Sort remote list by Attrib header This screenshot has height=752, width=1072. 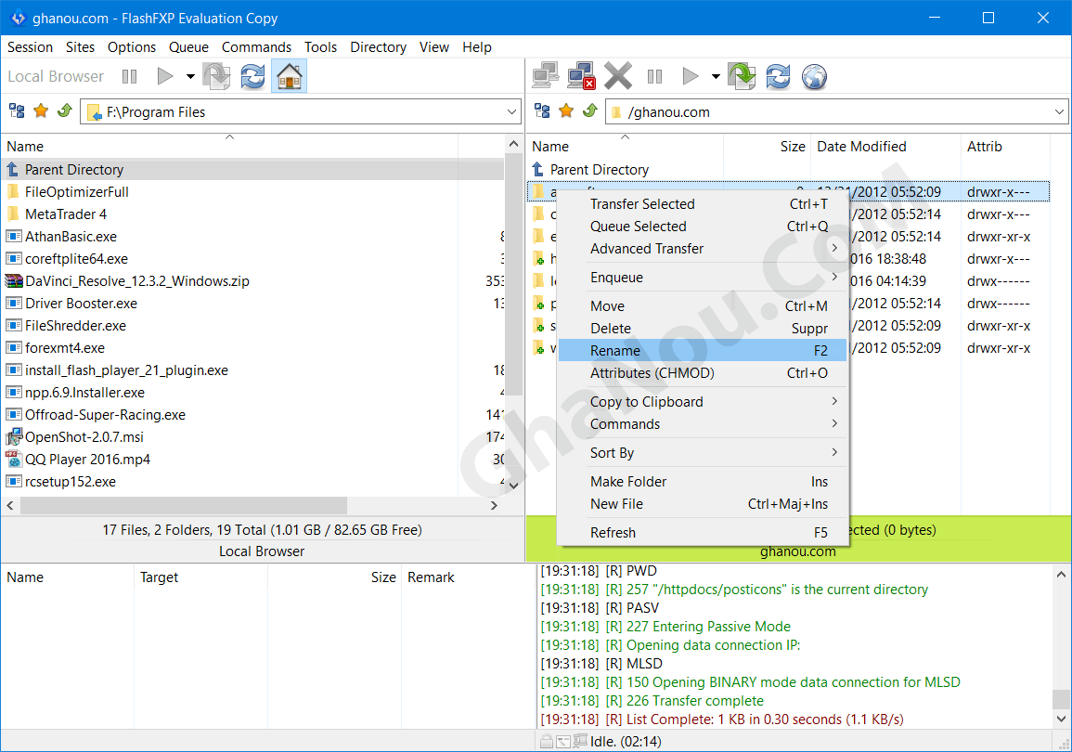(x=1005, y=147)
